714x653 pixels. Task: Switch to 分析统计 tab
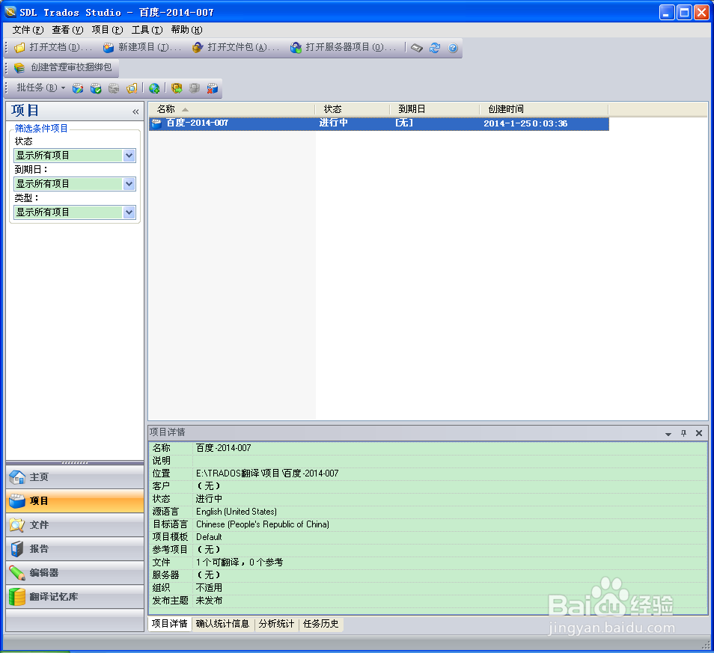[276, 624]
